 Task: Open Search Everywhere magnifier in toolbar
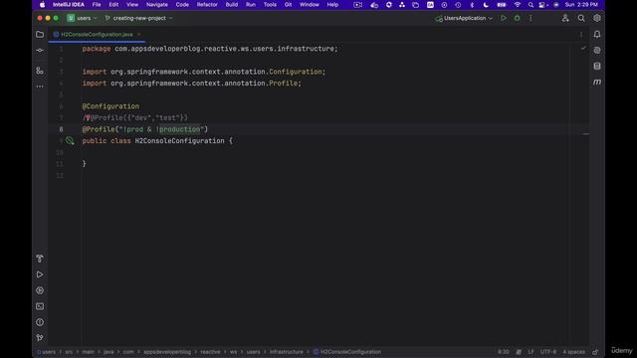coord(581,18)
